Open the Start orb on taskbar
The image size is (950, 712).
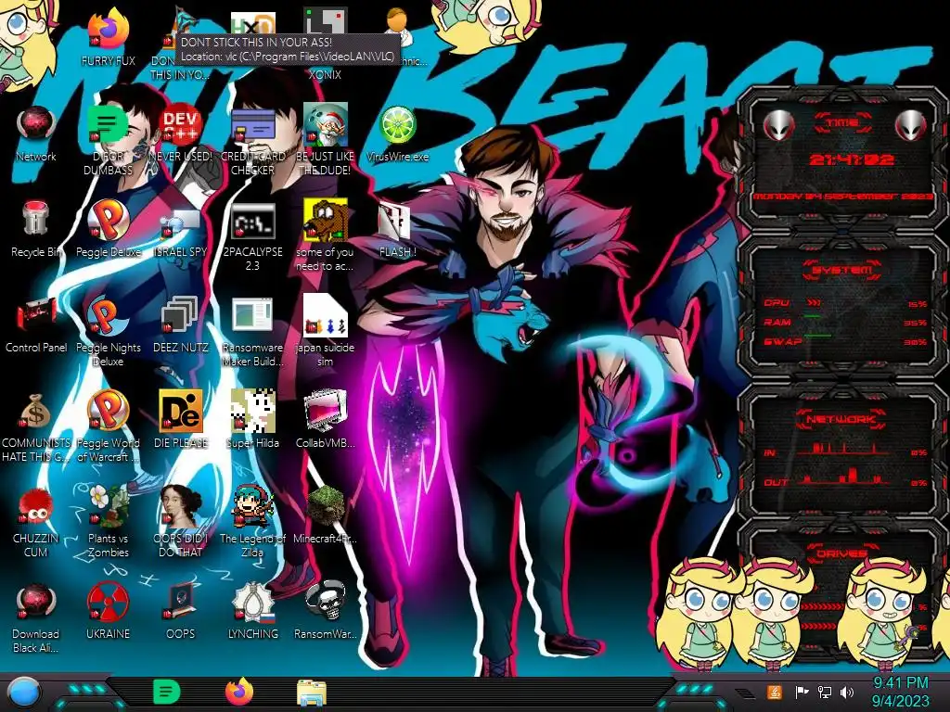(x=22, y=693)
